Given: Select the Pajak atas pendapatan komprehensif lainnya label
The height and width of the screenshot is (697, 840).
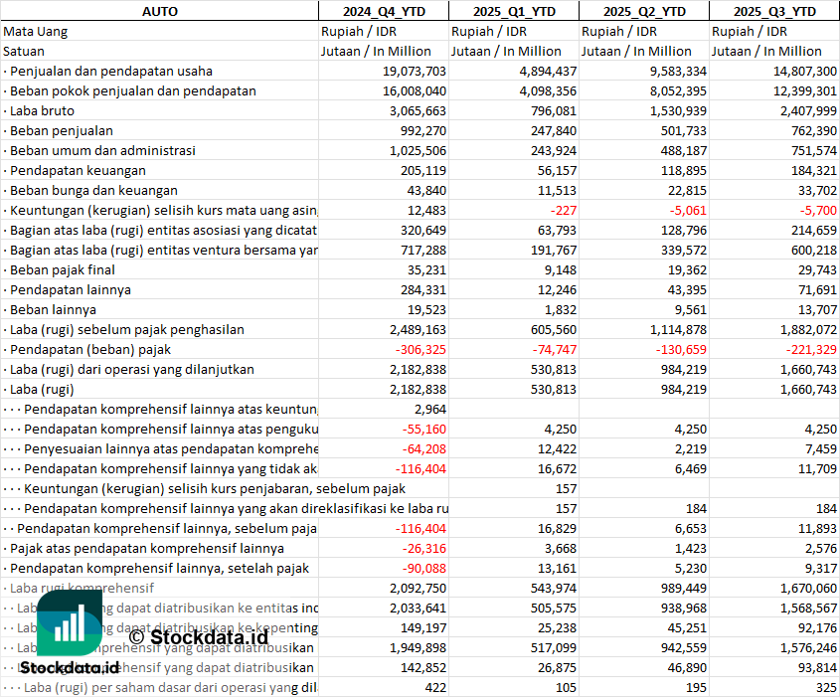Looking at the screenshot, I should pyautogui.click(x=146, y=548).
